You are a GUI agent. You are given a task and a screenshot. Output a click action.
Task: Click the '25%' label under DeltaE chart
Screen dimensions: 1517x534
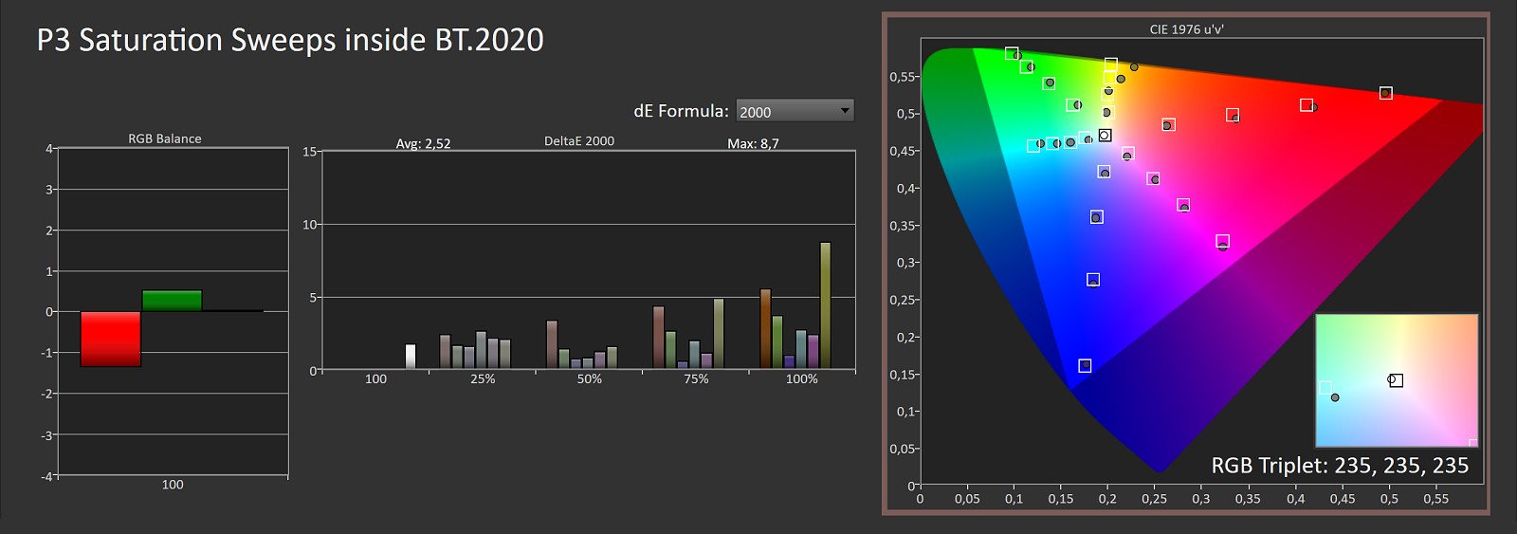(483, 378)
